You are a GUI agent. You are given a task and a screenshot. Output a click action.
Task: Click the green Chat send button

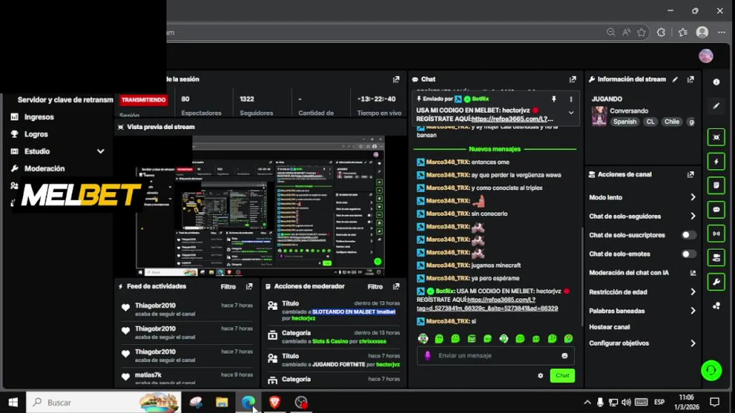pyautogui.click(x=562, y=375)
